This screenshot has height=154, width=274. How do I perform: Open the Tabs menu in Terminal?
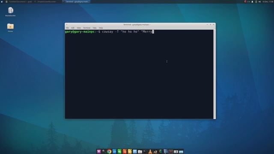click(94, 28)
